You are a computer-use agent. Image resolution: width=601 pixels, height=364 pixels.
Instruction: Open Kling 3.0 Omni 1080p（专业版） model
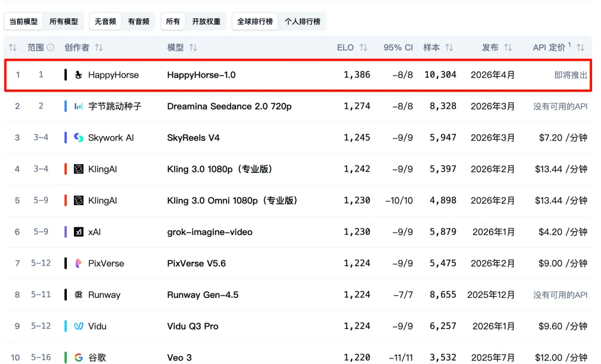click(x=232, y=200)
